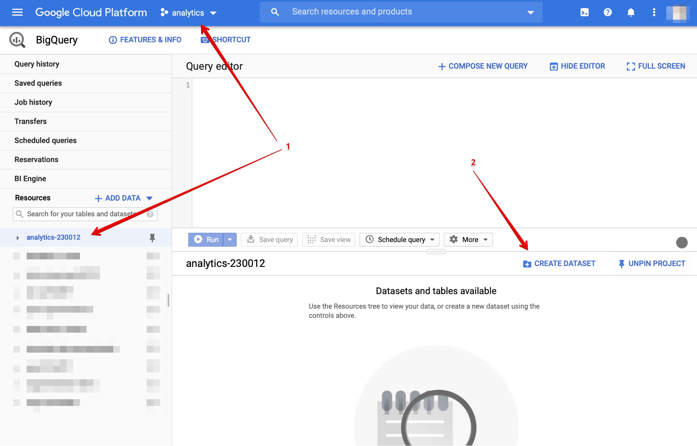697x446 pixels.
Task: Click HIDE EDITOR
Action: pyautogui.click(x=577, y=66)
